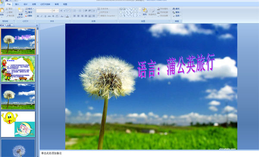
Task: Click the bullet list icon
Action: coord(75,11)
